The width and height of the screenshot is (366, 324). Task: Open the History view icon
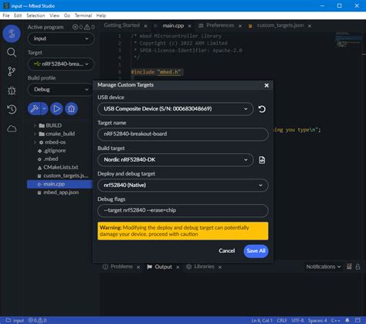pyautogui.click(x=12, y=110)
